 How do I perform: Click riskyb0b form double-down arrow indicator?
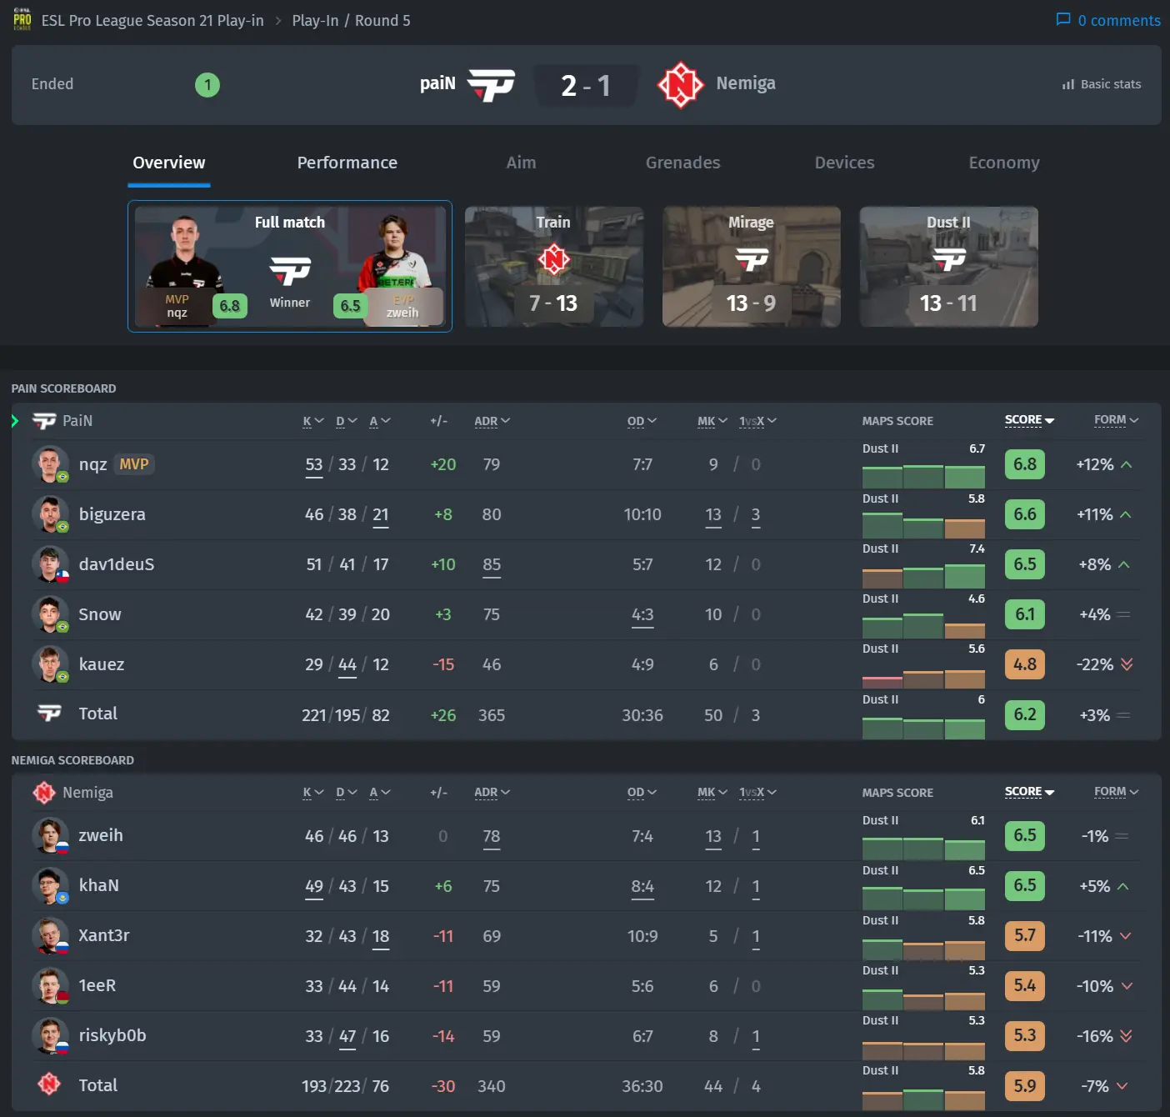click(x=1126, y=1036)
